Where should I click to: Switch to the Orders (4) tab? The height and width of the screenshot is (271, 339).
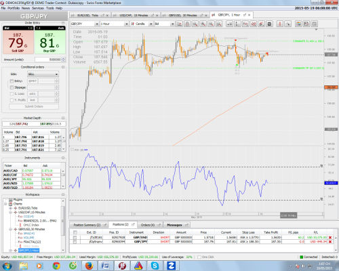point(148,225)
